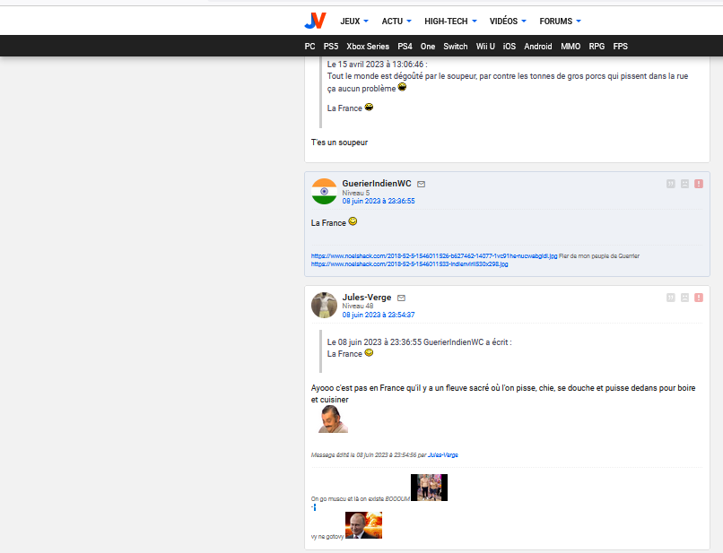The image size is (723, 553).
Task: Go to the Switch platform section
Action: [x=456, y=46]
